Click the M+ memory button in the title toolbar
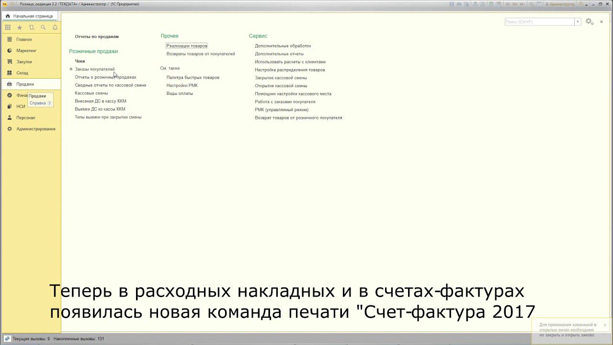Viewport: 613px width, 345px height. pyautogui.click(x=515, y=4)
